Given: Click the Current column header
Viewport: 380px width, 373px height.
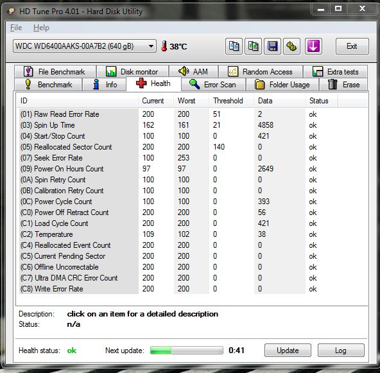Looking at the screenshot, I should (x=156, y=101).
